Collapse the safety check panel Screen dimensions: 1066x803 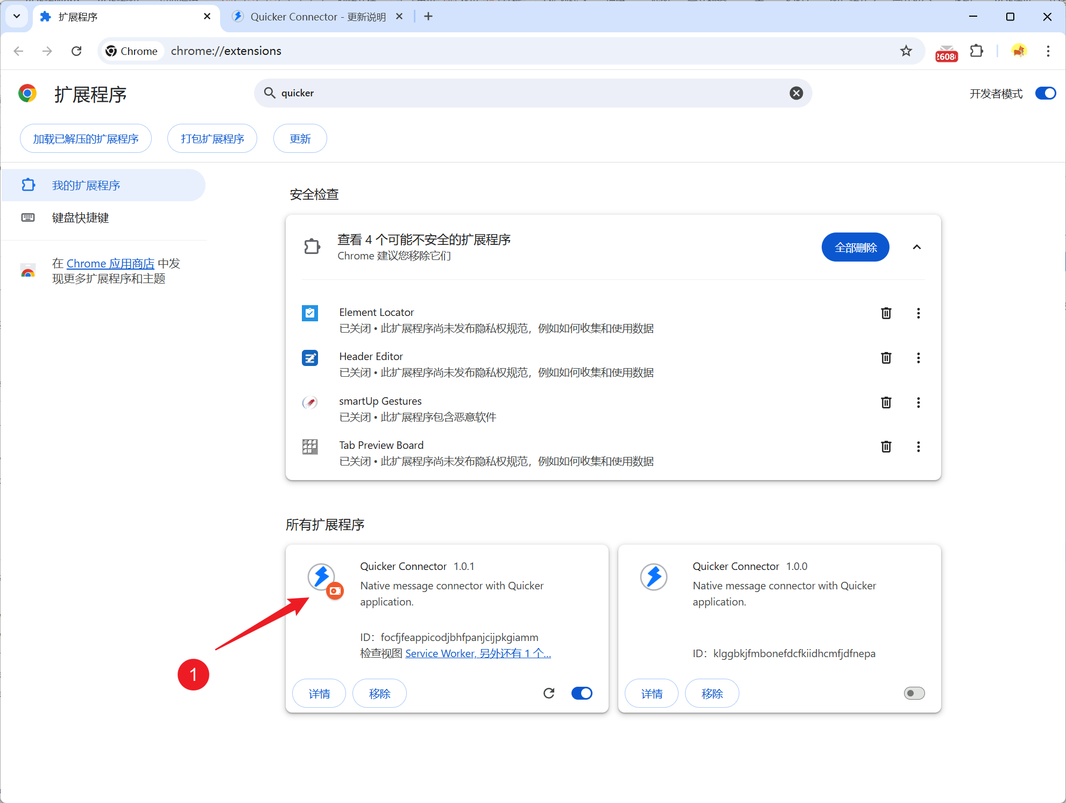[x=917, y=247]
